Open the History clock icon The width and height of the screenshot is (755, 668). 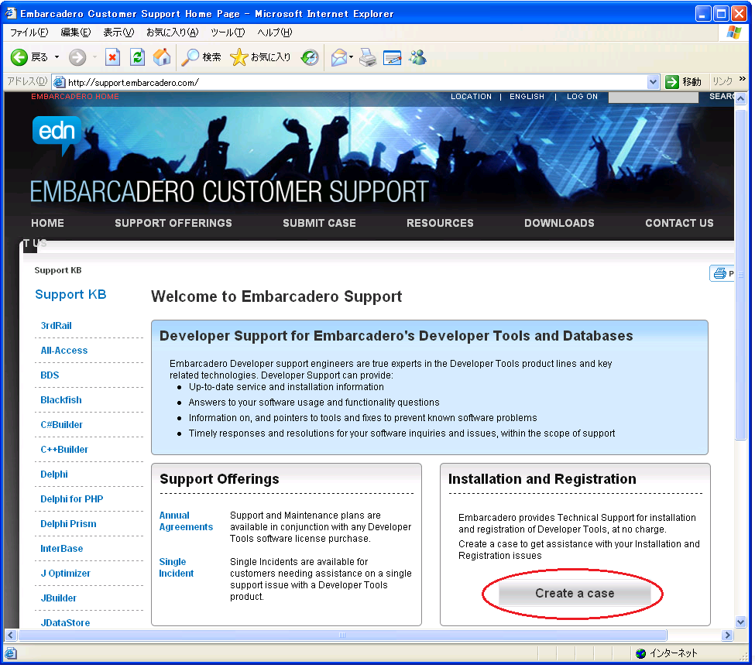(x=310, y=58)
